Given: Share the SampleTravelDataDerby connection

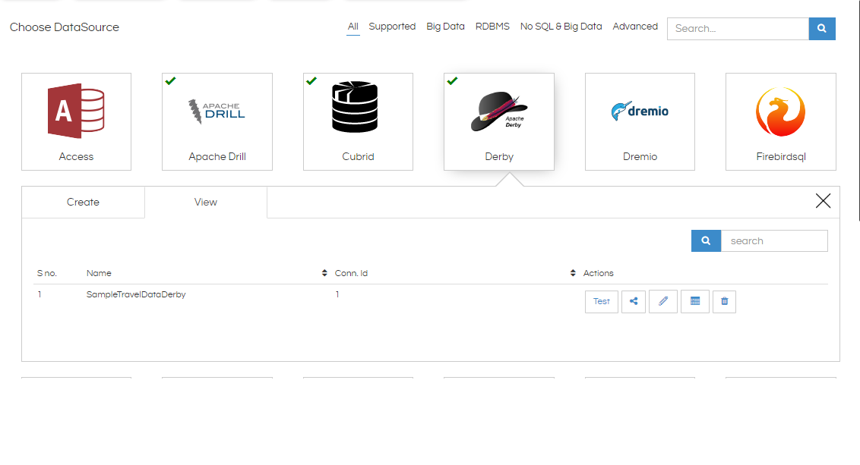Looking at the screenshot, I should click(x=634, y=301).
